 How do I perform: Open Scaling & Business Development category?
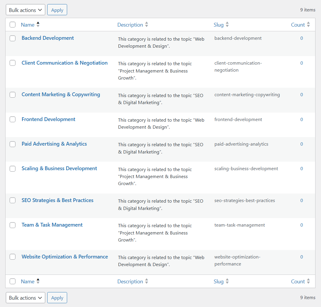tap(59, 169)
